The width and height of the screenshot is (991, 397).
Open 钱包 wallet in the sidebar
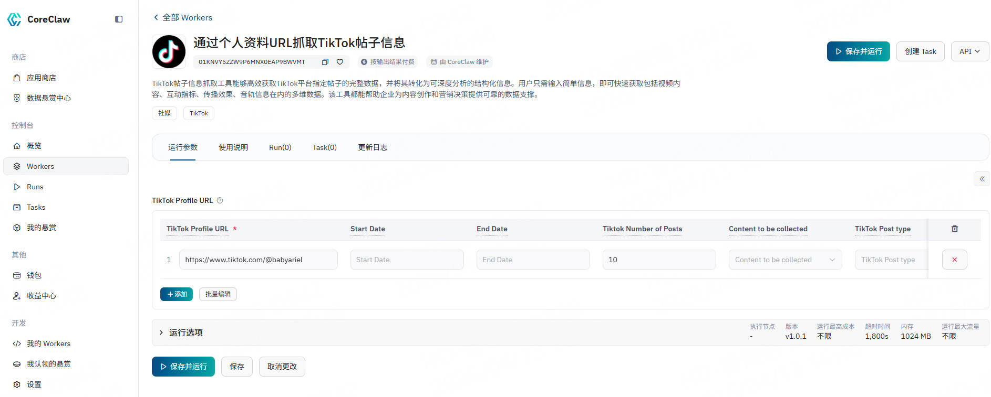34,275
